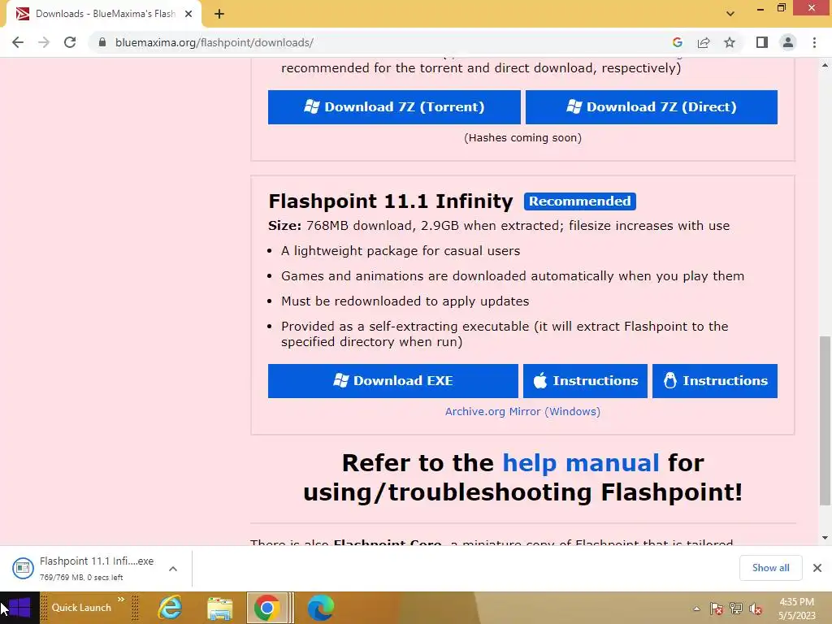Open the Linux penguin Instructions

coord(715,381)
